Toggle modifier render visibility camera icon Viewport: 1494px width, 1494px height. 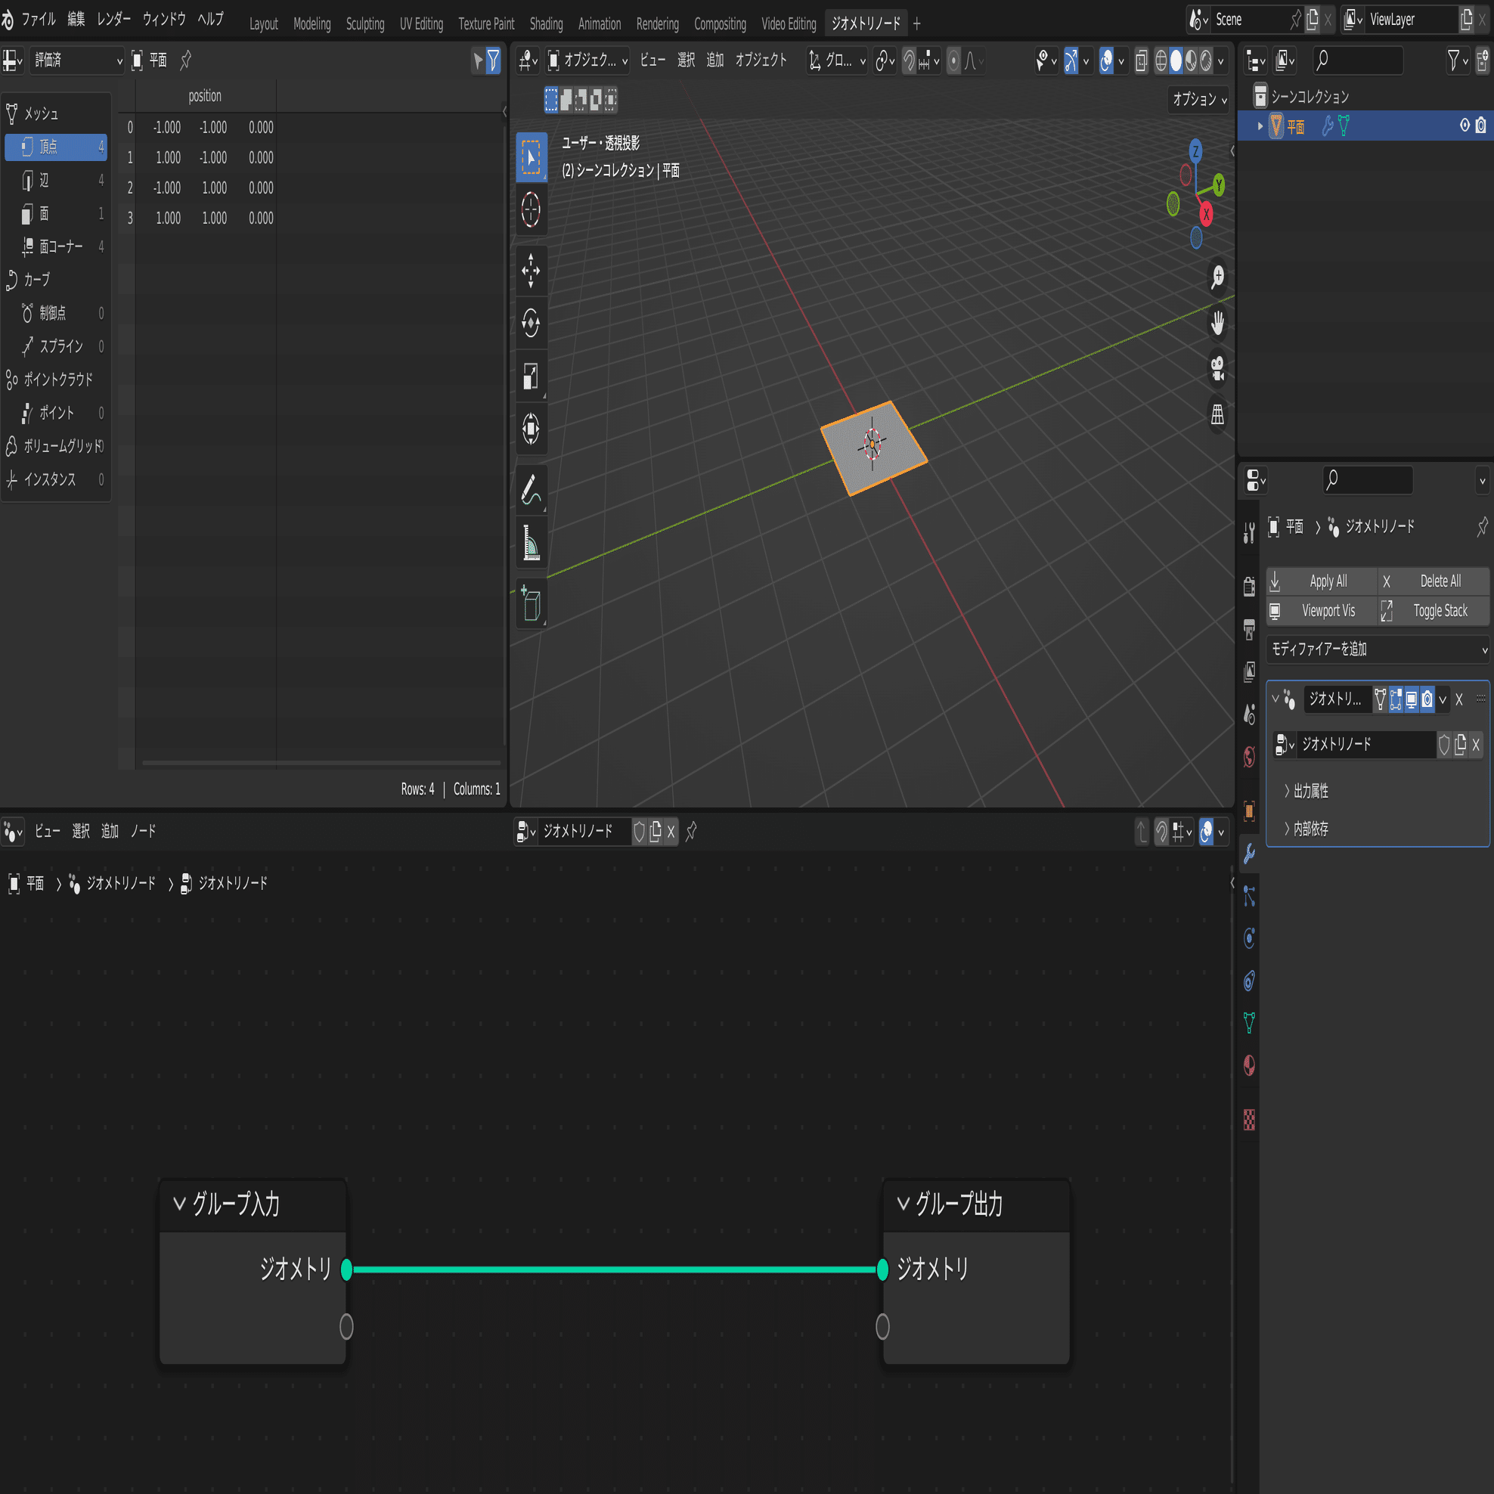(x=1427, y=700)
